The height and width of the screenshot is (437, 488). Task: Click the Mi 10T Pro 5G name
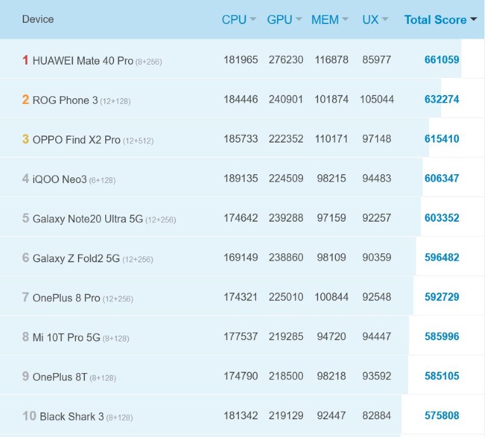tap(66, 338)
